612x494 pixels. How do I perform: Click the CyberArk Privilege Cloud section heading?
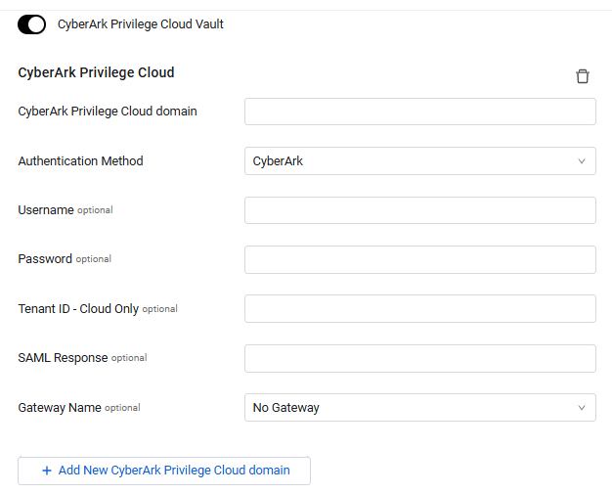point(96,72)
